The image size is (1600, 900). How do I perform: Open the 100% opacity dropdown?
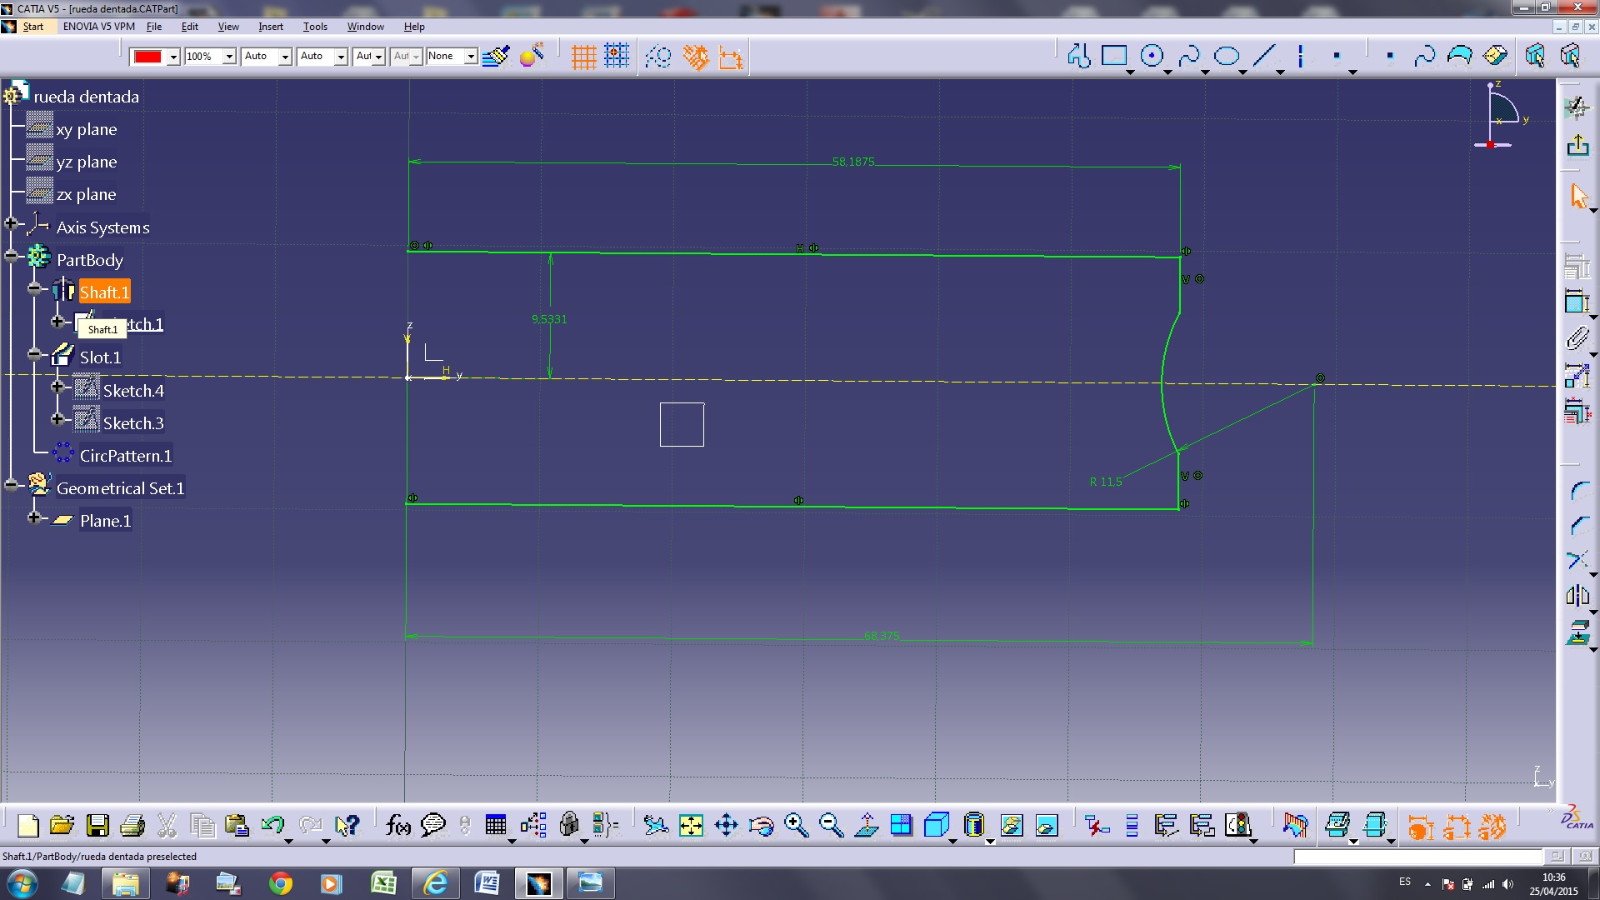[x=229, y=57]
